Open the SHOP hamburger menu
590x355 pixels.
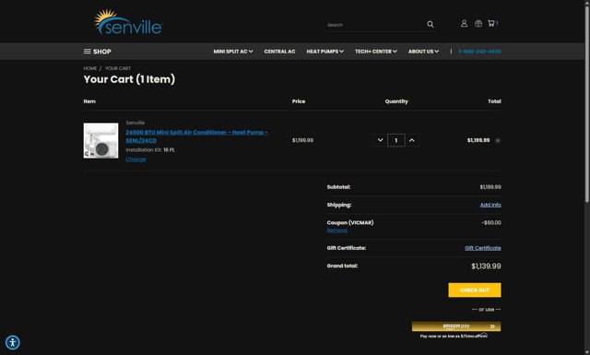(x=97, y=52)
